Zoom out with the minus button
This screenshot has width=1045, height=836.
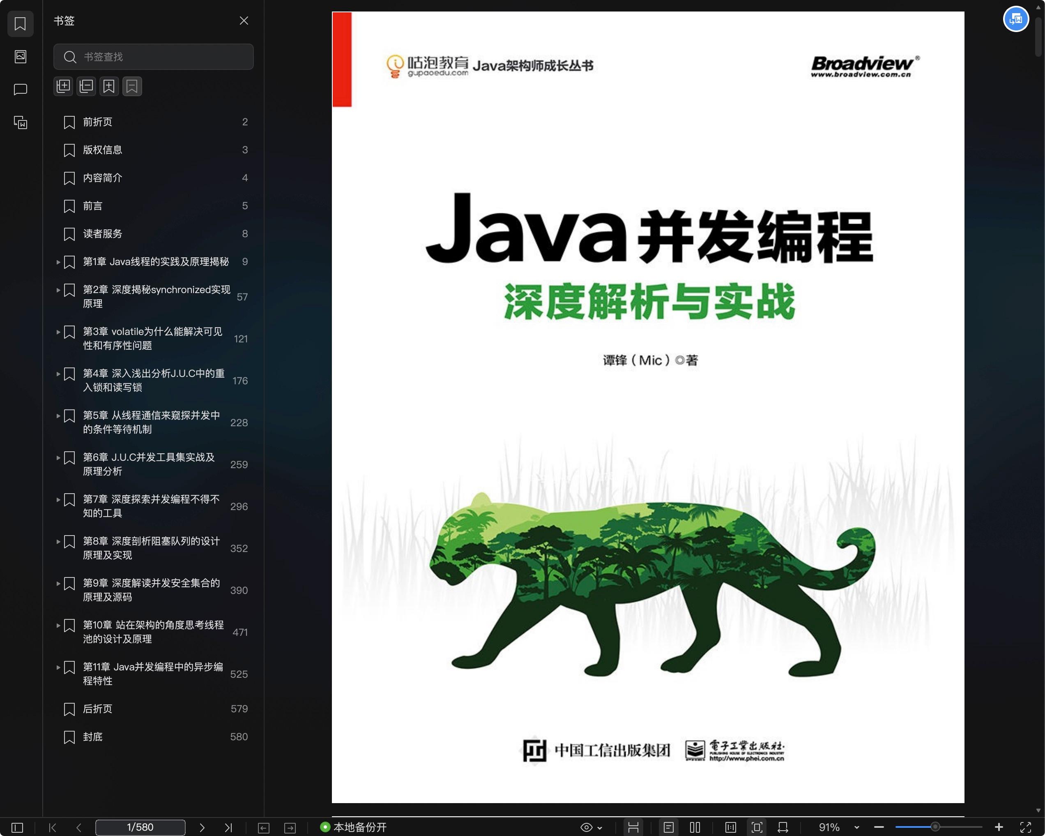(x=879, y=827)
